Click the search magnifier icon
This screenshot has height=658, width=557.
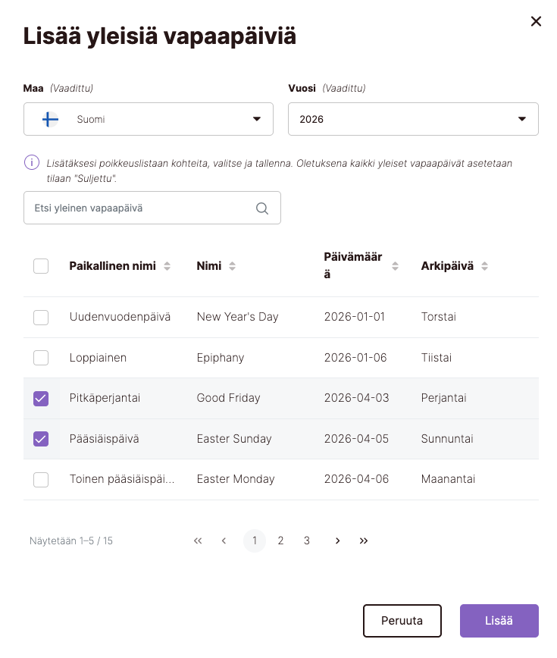click(262, 208)
